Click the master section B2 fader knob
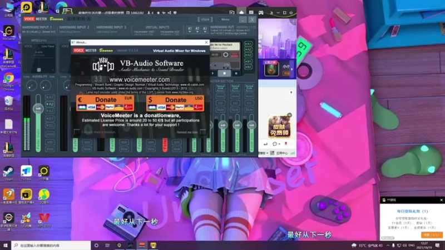Viewport: 445px width, 250px height. tap(251, 125)
